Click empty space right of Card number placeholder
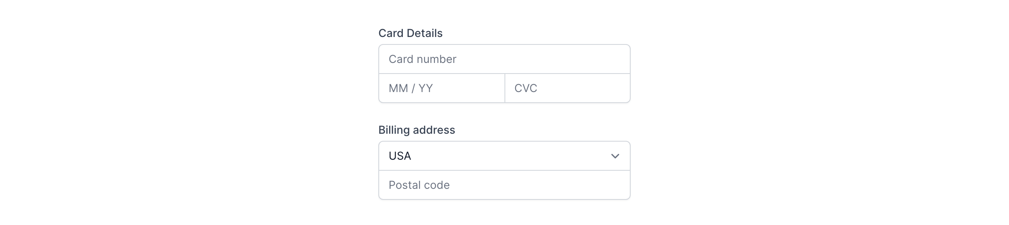The width and height of the screenshot is (1009, 225). coord(544,59)
